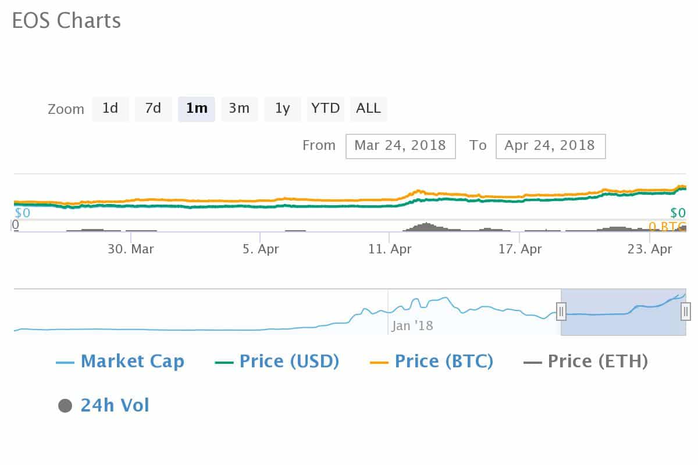Screen dimensions: 698x465
Task: Switch zoom to 3m
Action: click(239, 109)
